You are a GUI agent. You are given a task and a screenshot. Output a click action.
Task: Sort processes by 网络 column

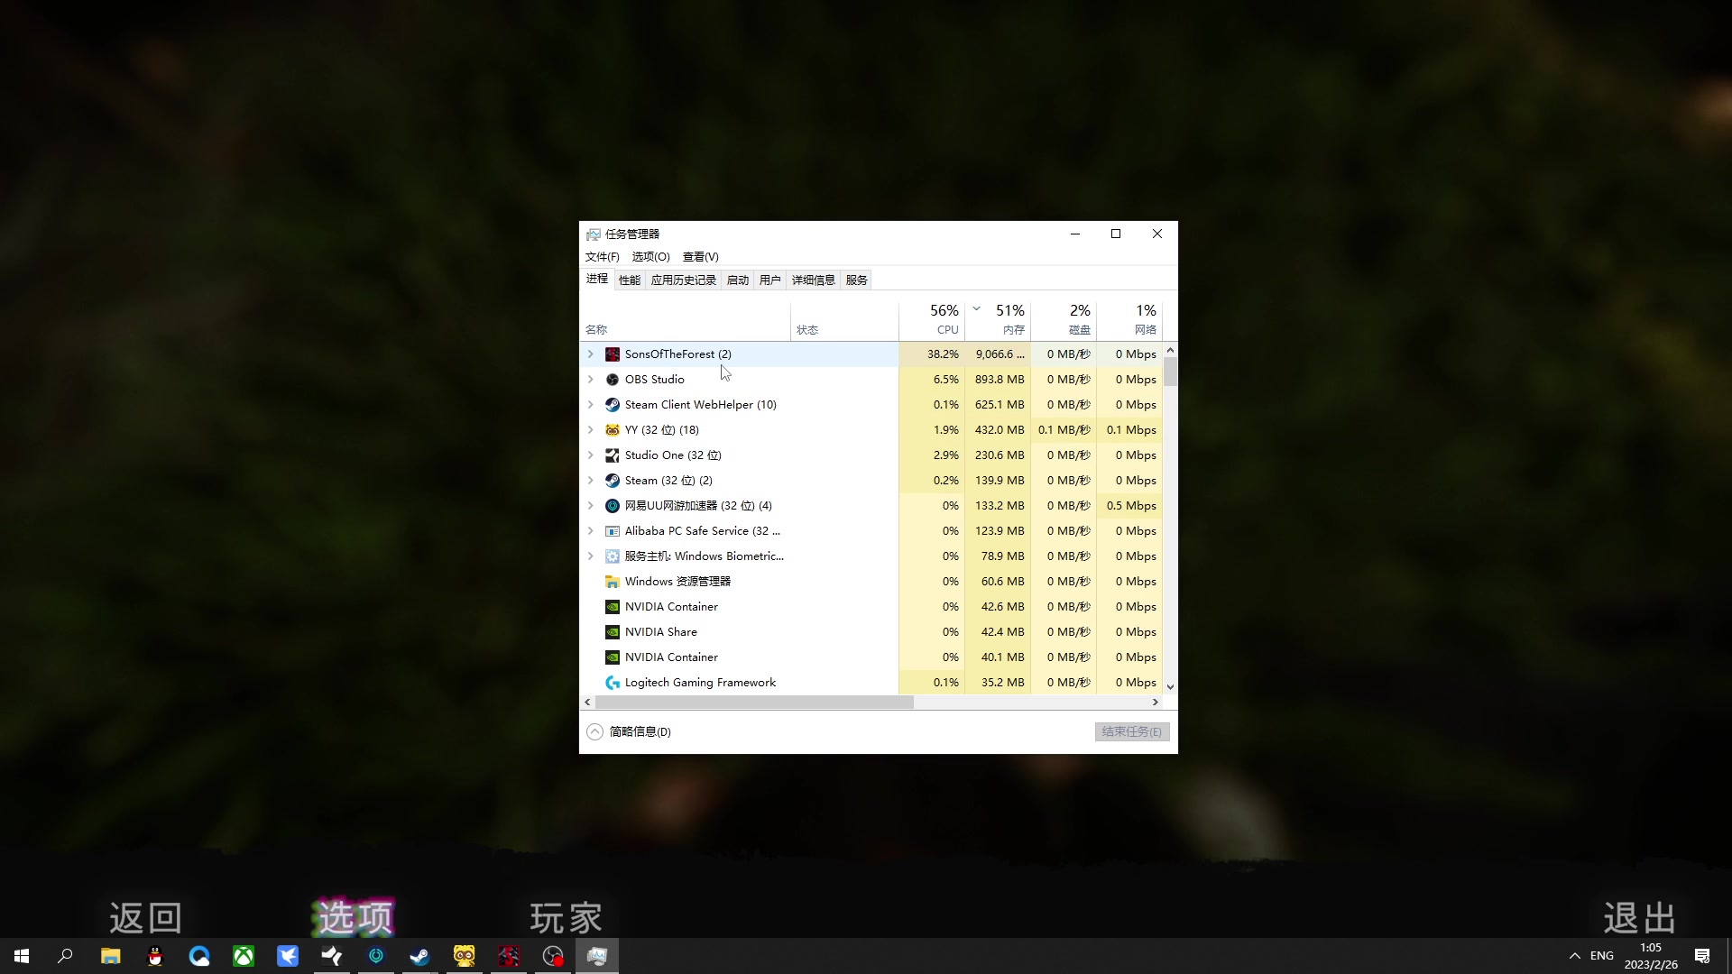point(1129,319)
